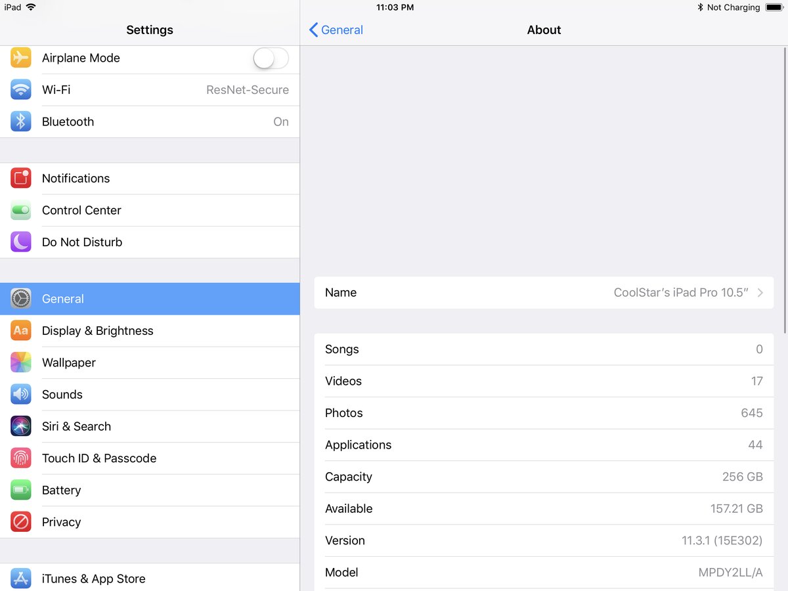Open Wi-Fi network ResNet-Secure setting
This screenshot has width=788, height=591.
247,90
